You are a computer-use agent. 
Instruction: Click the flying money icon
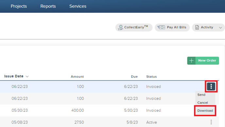click(x=161, y=27)
